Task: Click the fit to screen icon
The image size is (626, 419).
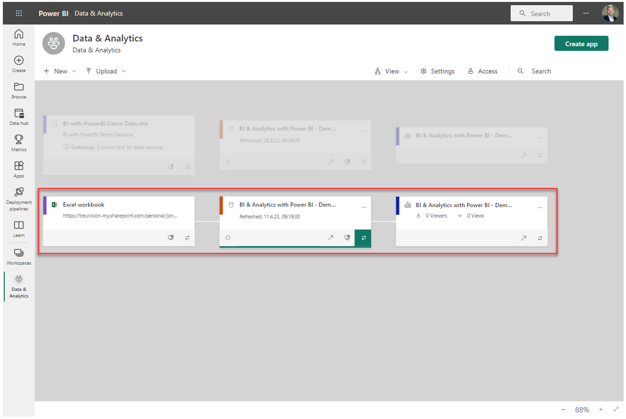Action: pyautogui.click(x=616, y=409)
